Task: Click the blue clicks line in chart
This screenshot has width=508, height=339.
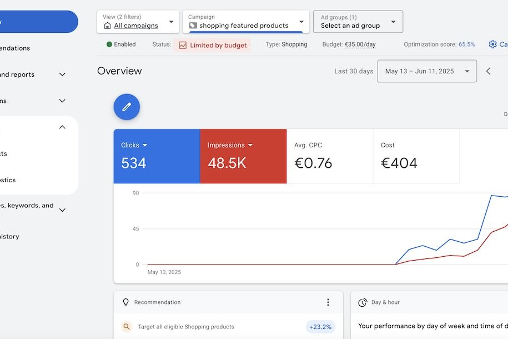Action: coord(485,217)
